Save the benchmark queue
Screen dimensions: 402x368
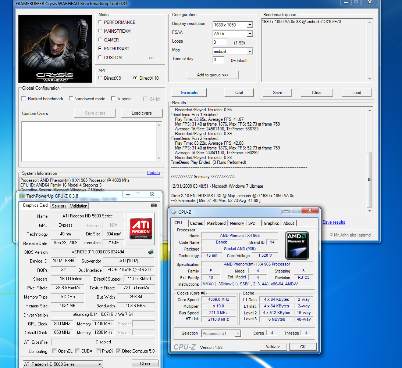point(277,93)
